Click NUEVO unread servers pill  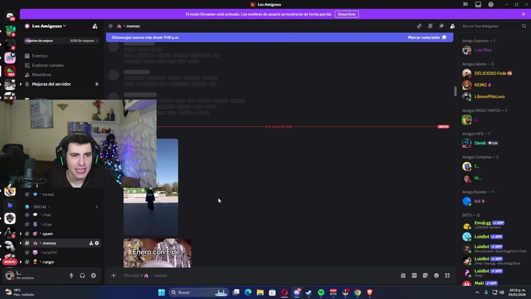[10, 262]
